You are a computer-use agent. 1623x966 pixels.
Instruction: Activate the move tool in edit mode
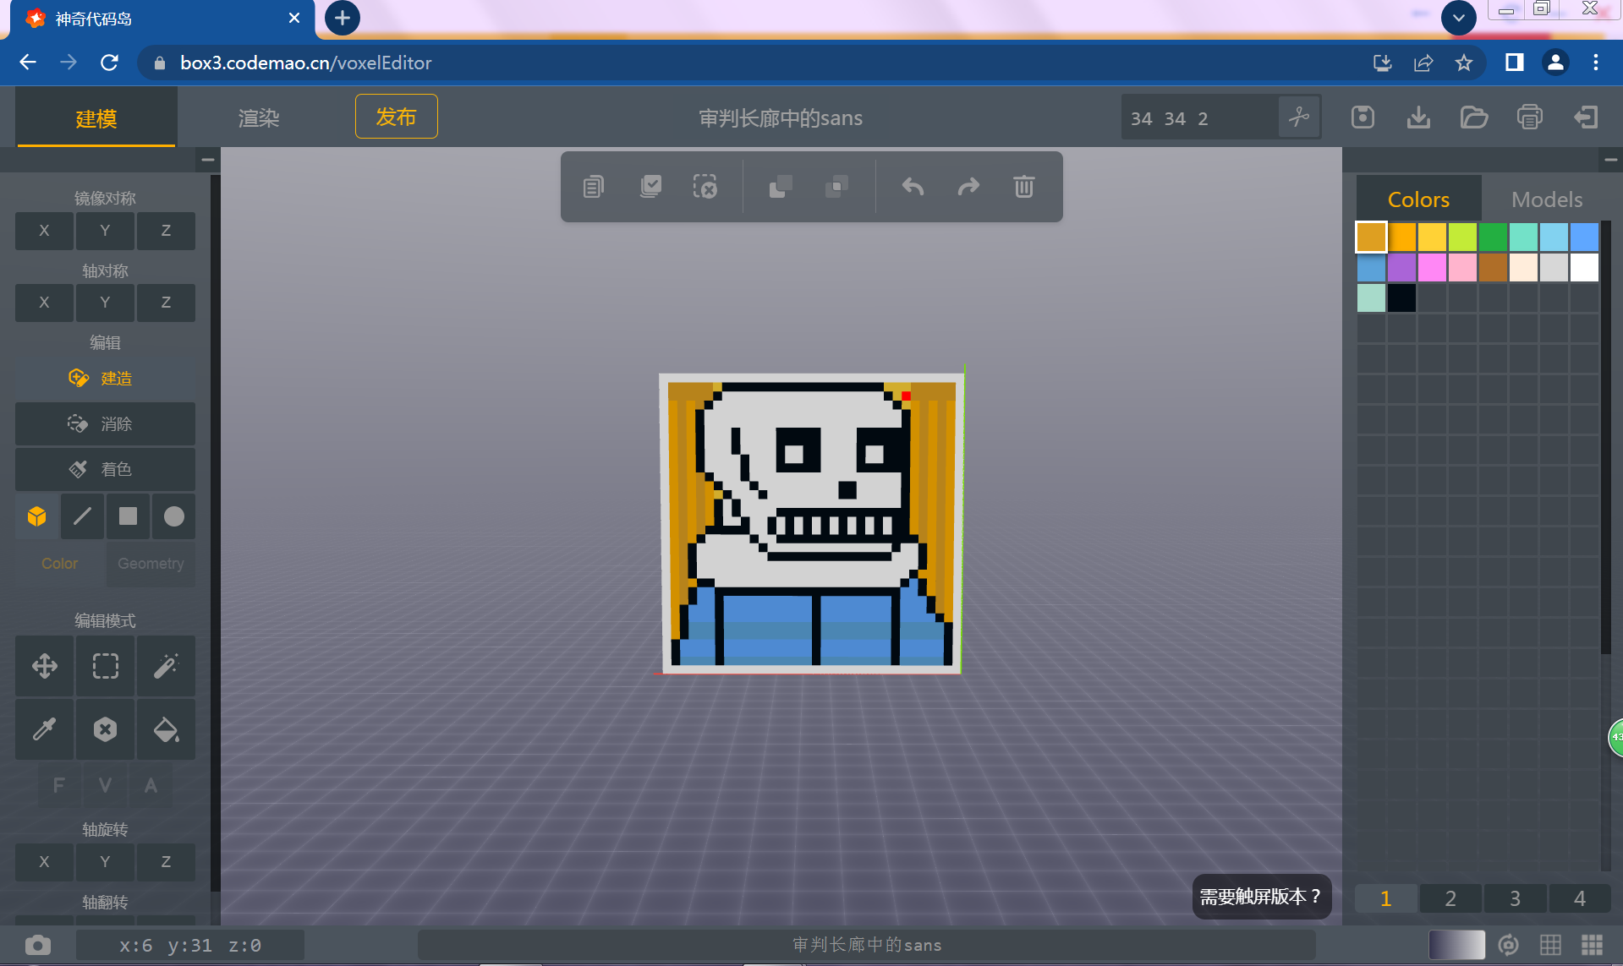pos(45,666)
